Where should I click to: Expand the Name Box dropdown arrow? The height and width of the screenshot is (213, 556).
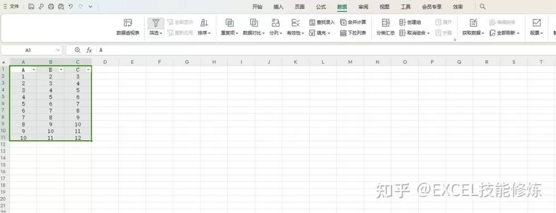point(58,50)
